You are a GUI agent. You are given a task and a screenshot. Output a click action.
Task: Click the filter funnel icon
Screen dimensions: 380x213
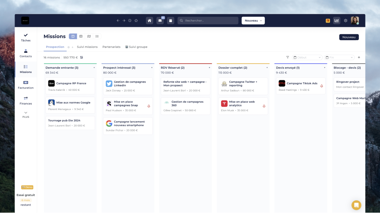coord(288,57)
